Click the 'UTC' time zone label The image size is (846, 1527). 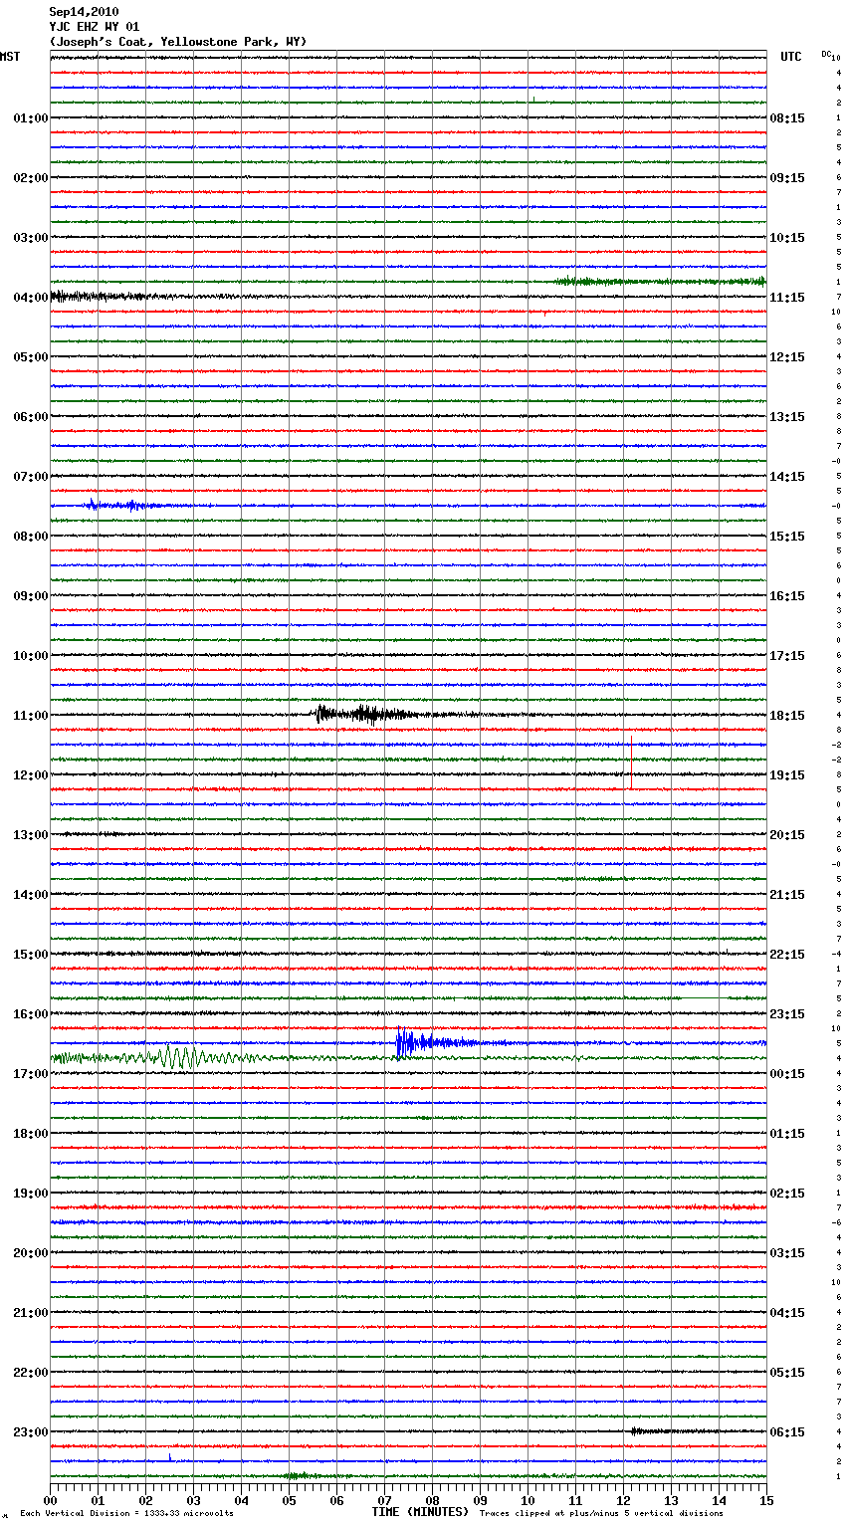pyautogui.click(x=791, y=57)
